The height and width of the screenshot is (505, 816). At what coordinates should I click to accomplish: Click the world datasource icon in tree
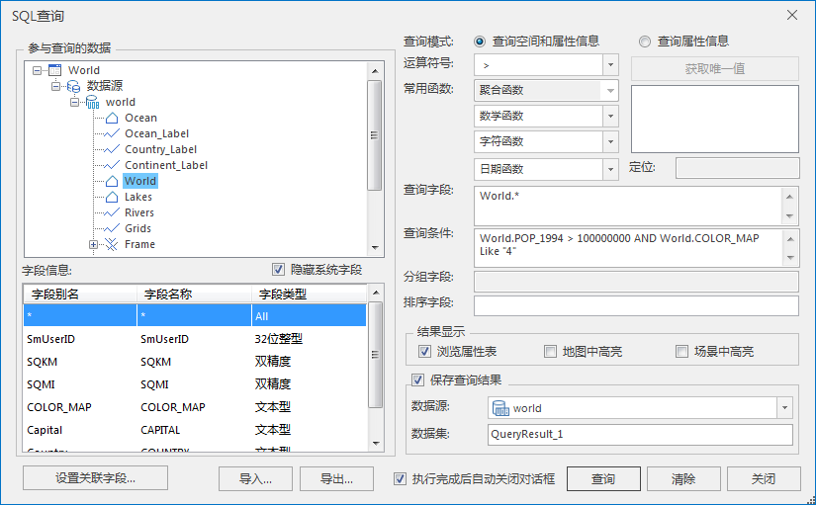92,102
